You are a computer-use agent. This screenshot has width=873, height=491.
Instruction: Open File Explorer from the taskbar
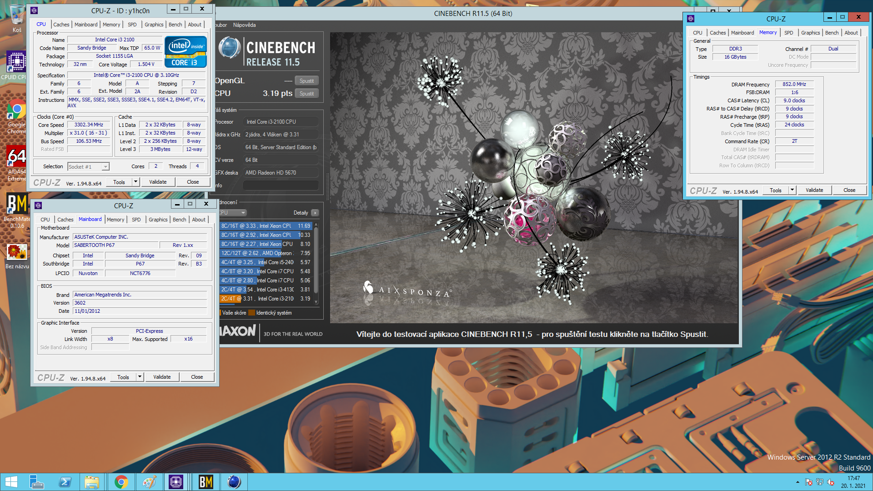pos(92,482)
